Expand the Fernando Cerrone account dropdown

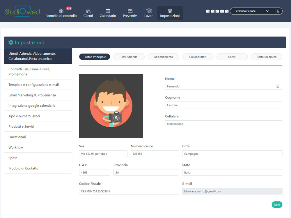252,11
